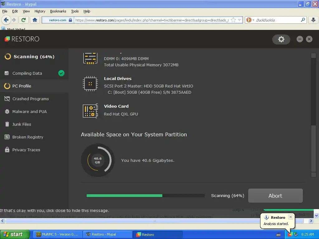This screenshot has width=319, height=239.
Task: Open the File menu
Action: pos(5,11)
